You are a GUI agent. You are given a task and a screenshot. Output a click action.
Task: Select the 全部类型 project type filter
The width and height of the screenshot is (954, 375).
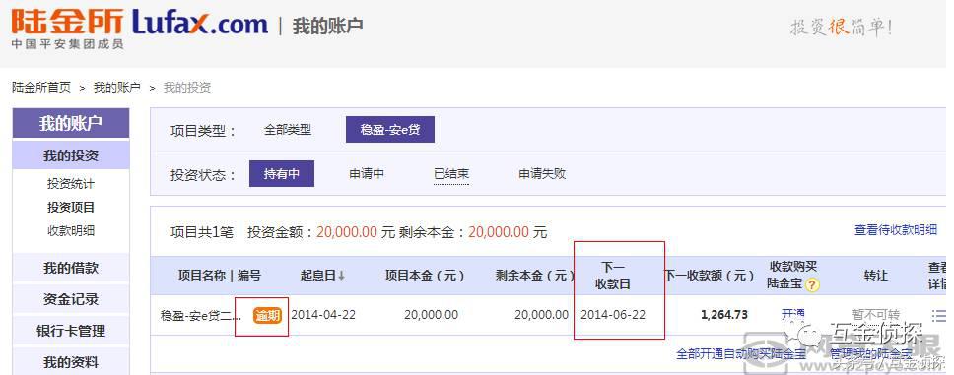(x=287, y=130)
